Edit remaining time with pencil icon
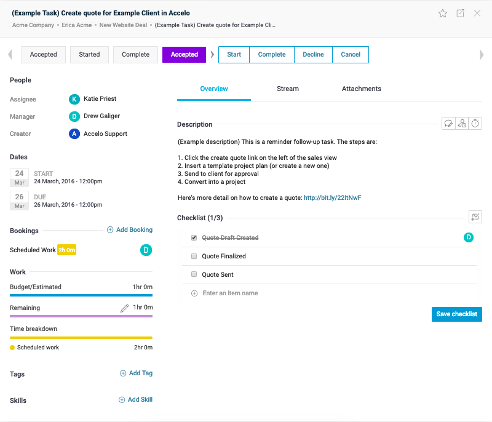The width and height of the screenshot is (492, 422). coord(125,308)
